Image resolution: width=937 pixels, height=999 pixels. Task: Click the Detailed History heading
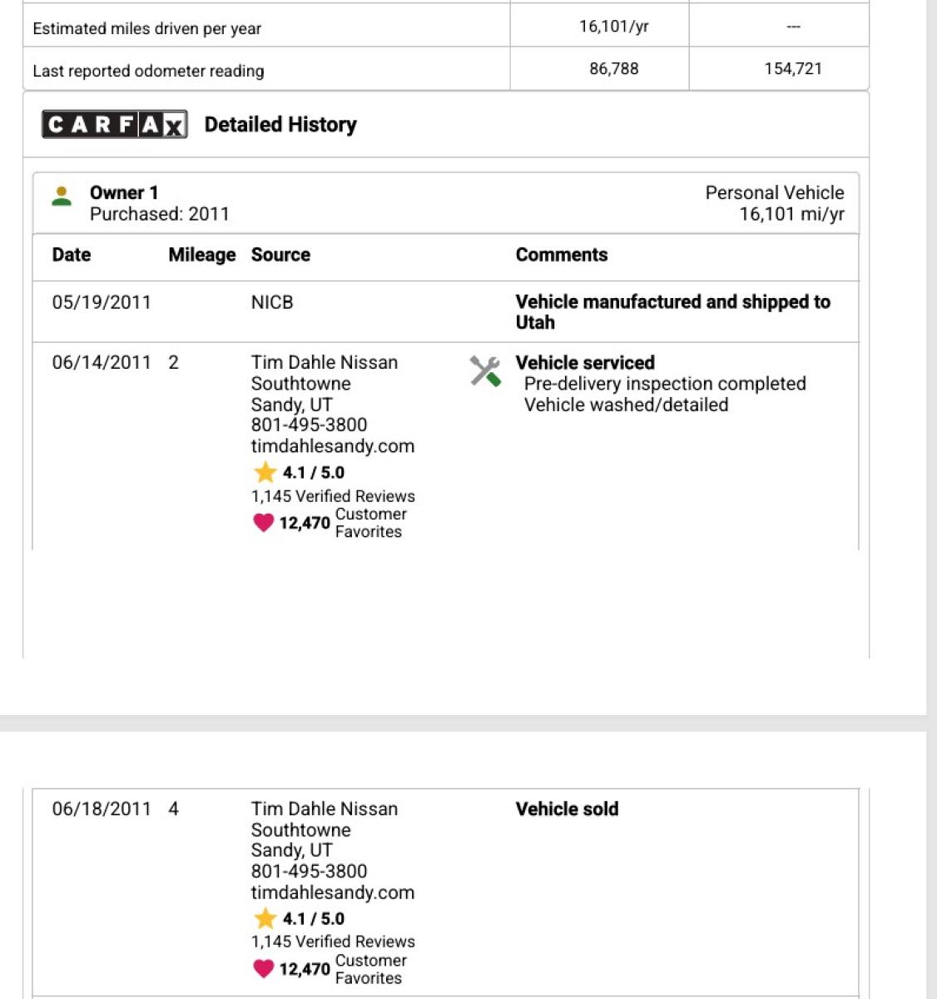click(280, 125)
